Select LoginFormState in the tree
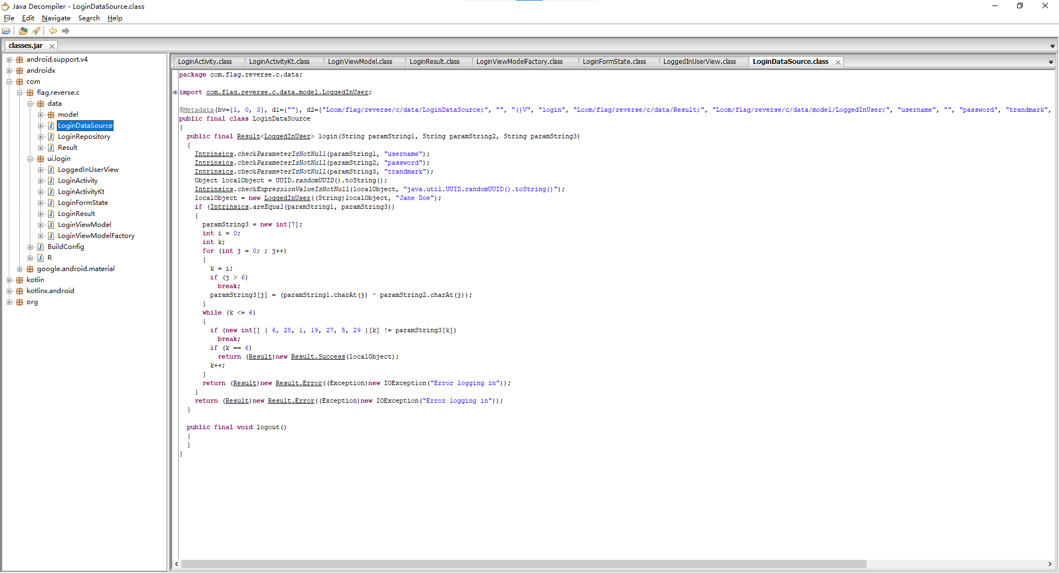This screenshot has width=1059, height=573. [x=83, y=203]
